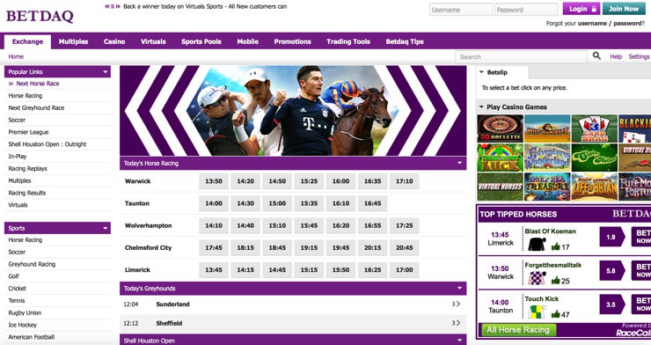Open the Deep Sea Treasure game
This screenshot has width=651, height=345.
[x=547, y=187]
